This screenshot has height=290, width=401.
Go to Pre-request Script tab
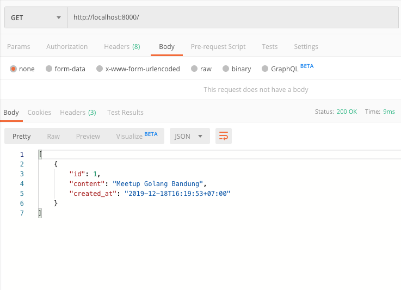coord(218,47)
